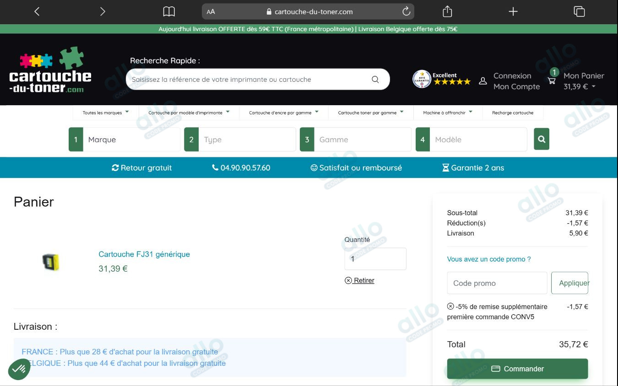618x386 pixels.
Task: Go back using the browser back arrow
Action: [37, 11]
